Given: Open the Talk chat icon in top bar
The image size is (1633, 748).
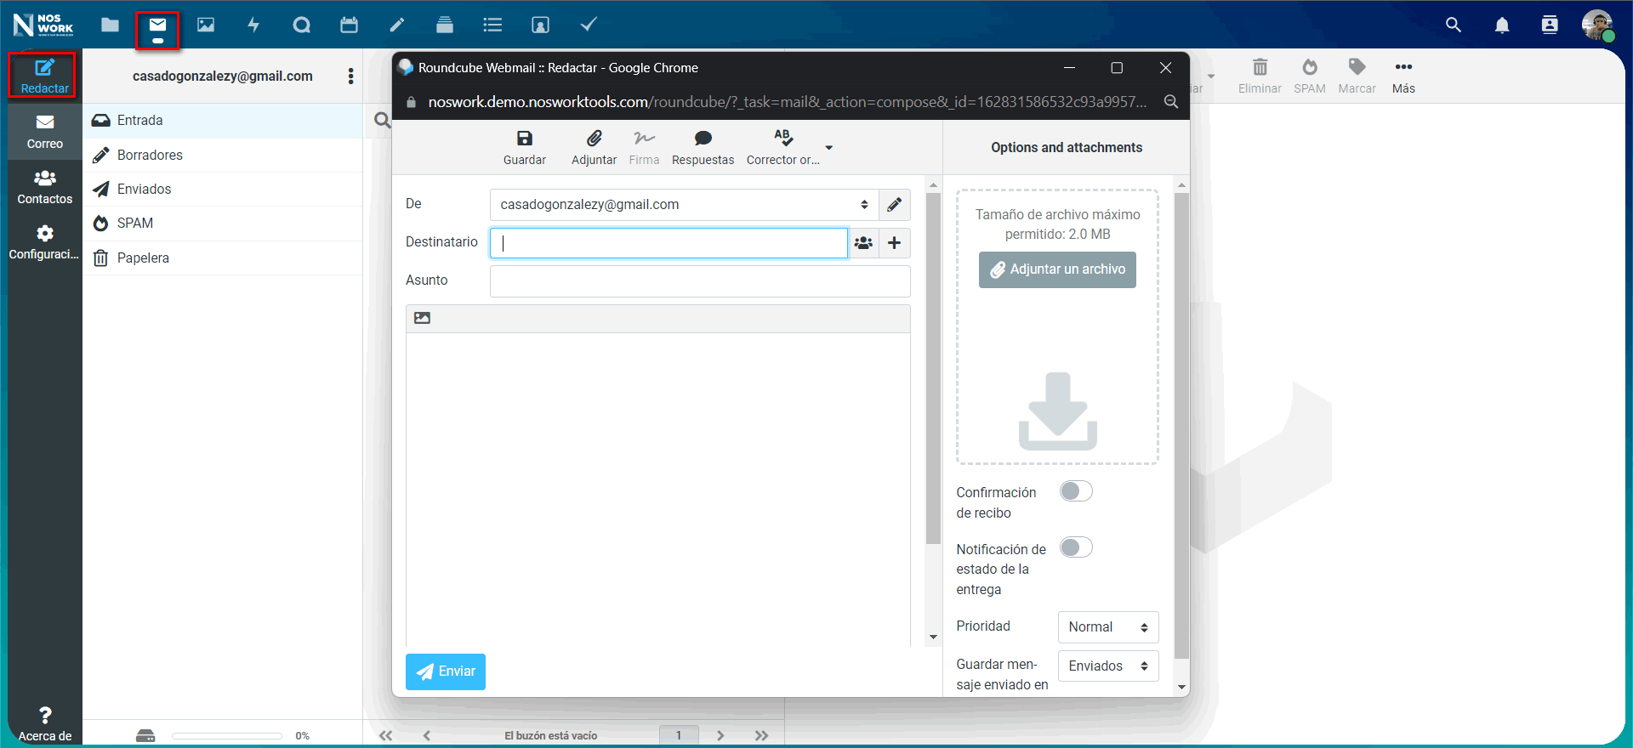Looking at the screenshot, I should [301, 25].
